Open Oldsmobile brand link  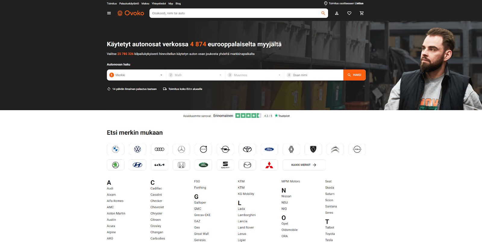[290, 230]
